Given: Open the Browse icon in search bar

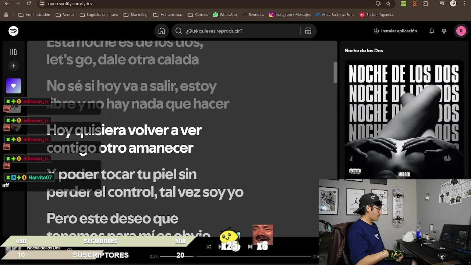Looking at the screenshot, I should pos(308,31).
